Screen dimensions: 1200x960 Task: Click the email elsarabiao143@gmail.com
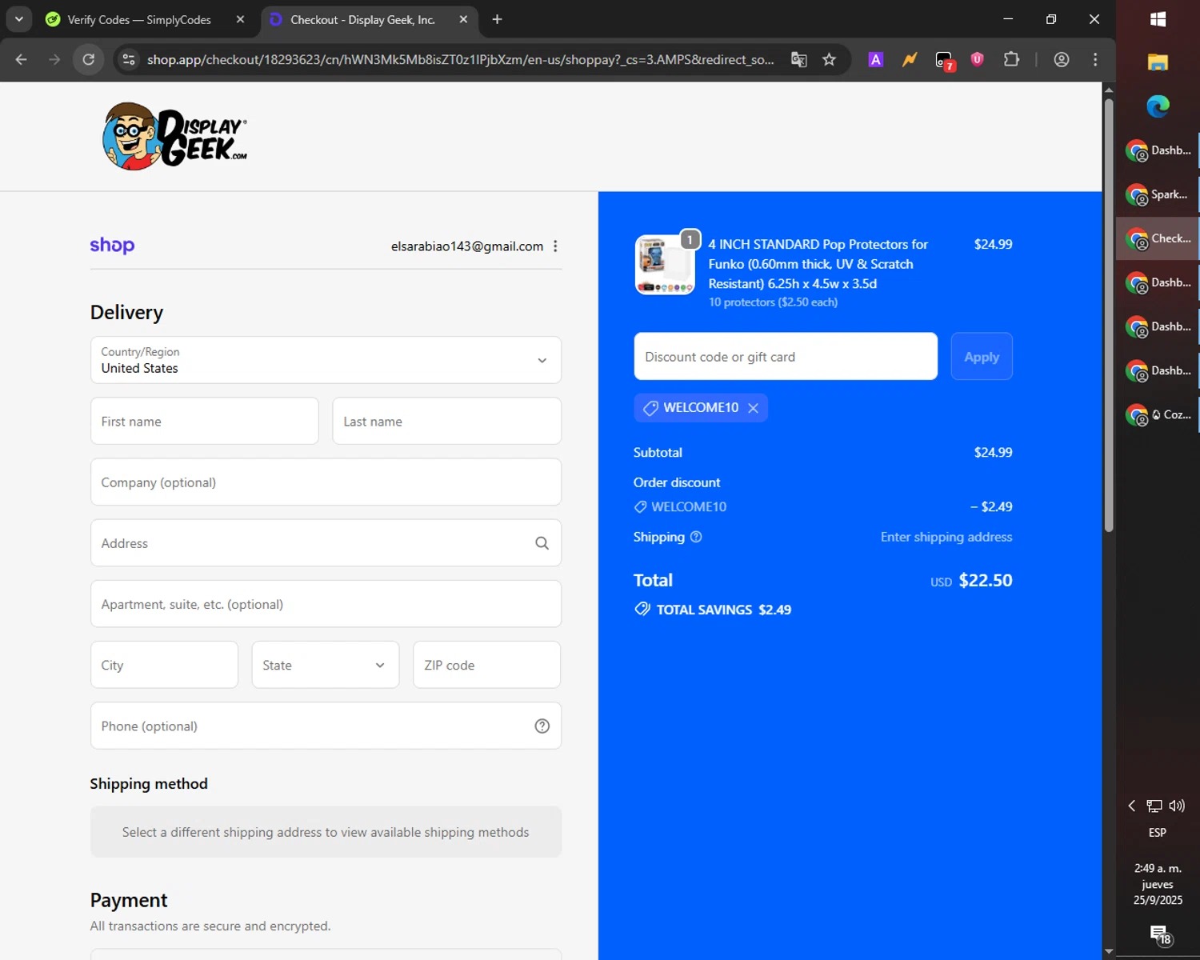click(467, 246)
